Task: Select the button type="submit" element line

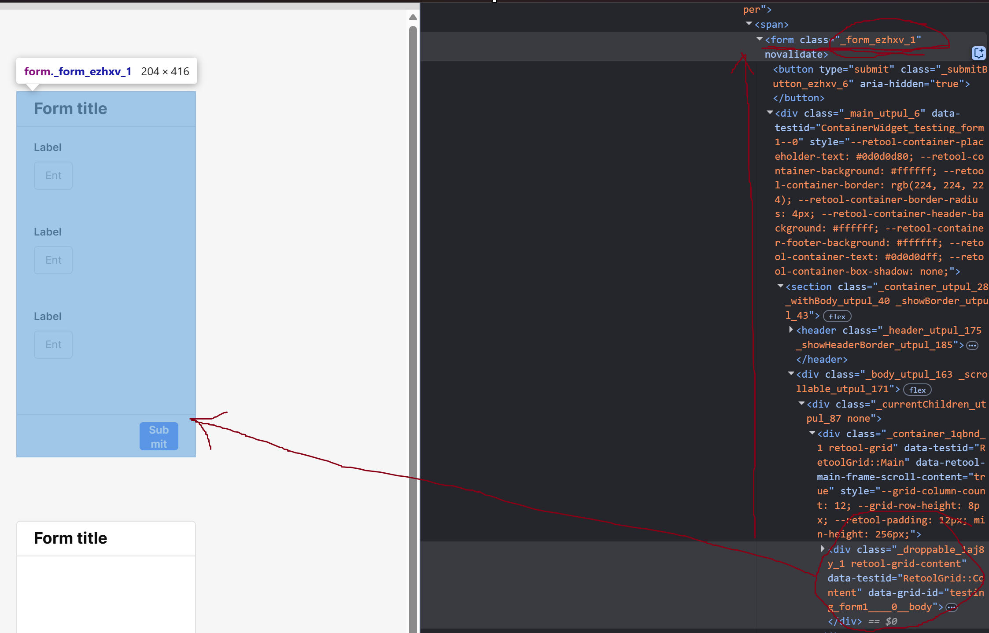Action: 880,77
